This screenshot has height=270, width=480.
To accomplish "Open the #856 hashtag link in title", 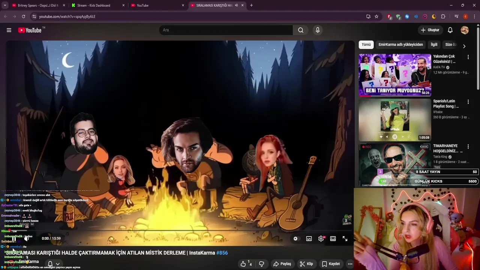I will (x=222, y=253).
